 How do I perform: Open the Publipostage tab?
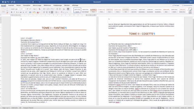pyautogui.click(x=58, y=5)
